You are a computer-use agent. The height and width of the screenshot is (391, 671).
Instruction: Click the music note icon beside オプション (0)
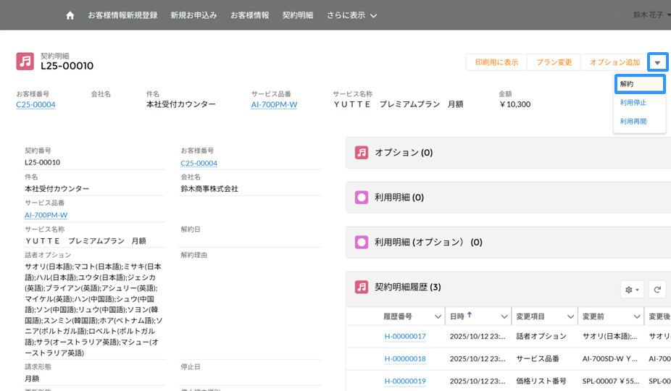(362, 153)
